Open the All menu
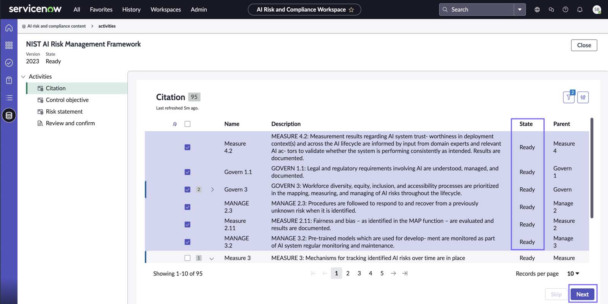 [77, 9]
